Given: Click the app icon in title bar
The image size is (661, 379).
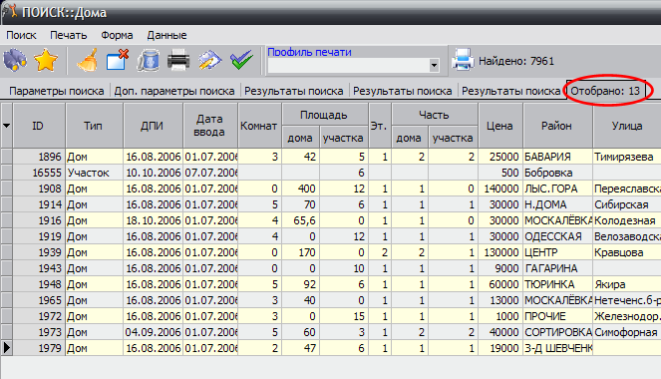Looking at the screenshot, I should click(x=10, y=11).
